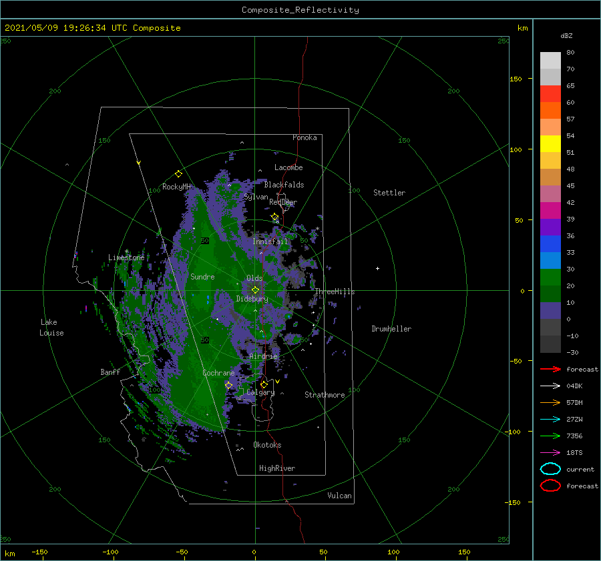
Task: Click the yellow diamond marker below RedDeer
Action: click(274, 217)
